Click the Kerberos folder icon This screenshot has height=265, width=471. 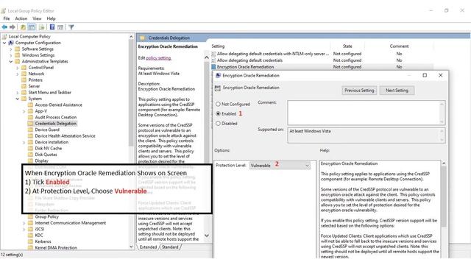[x=30, y=241]
